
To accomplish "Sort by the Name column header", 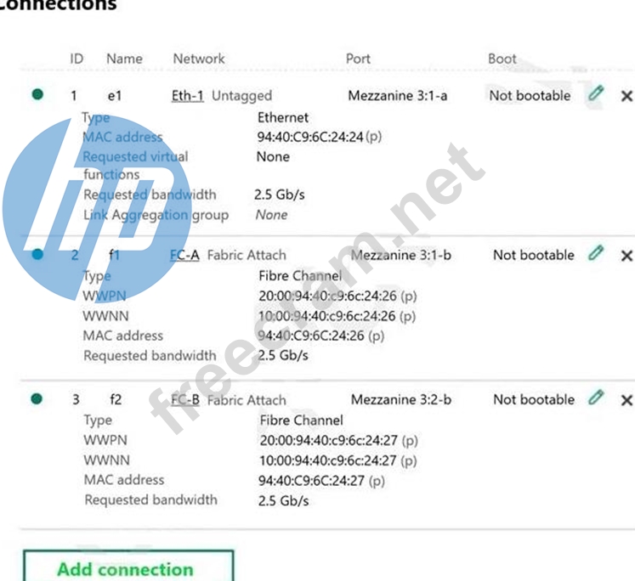I will (x=124, y=59).
